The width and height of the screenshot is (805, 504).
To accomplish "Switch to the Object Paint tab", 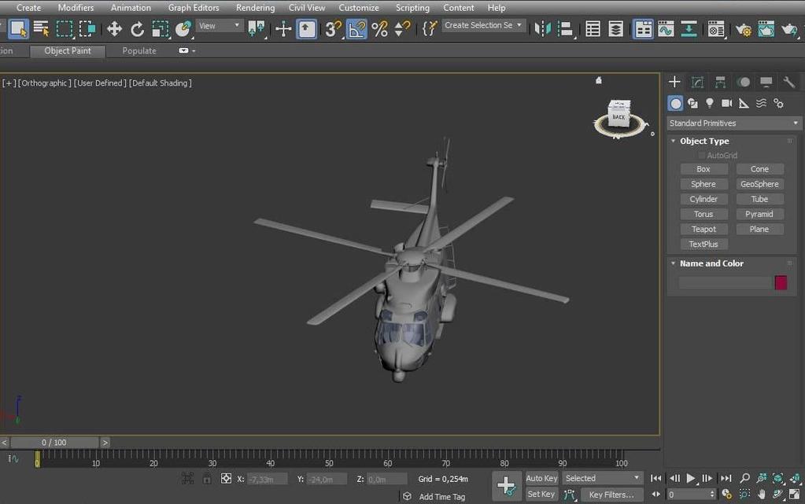I will (68, 51).
